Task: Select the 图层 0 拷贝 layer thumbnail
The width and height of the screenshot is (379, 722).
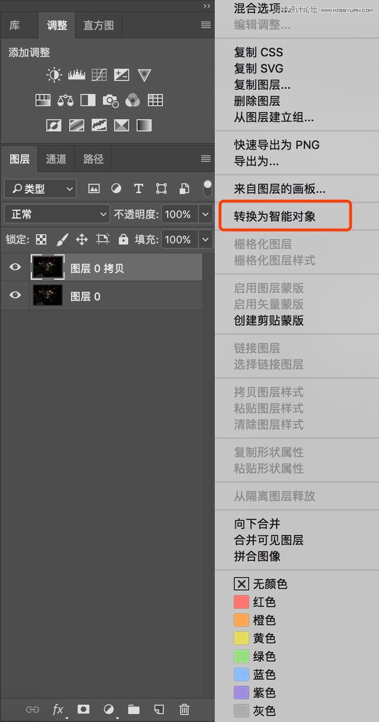Action: pyautogui.click(x=47, y=268)
